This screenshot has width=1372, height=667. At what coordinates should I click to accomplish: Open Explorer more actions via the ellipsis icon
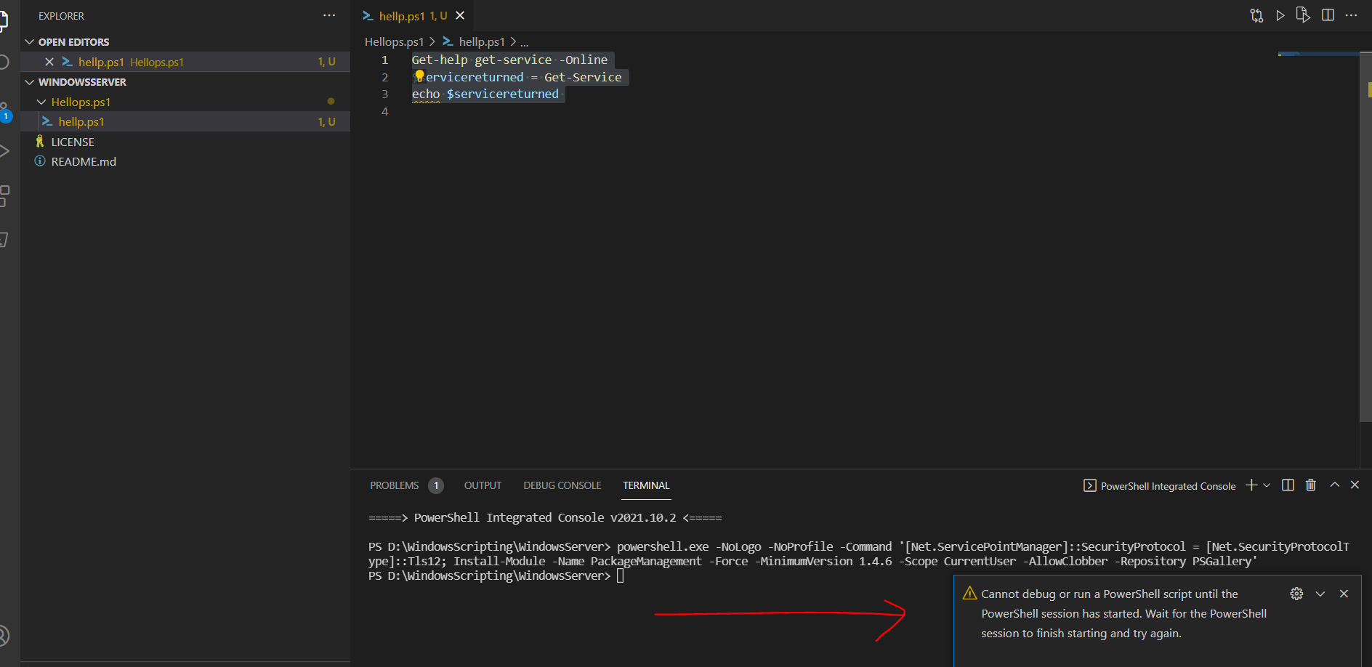329,15
